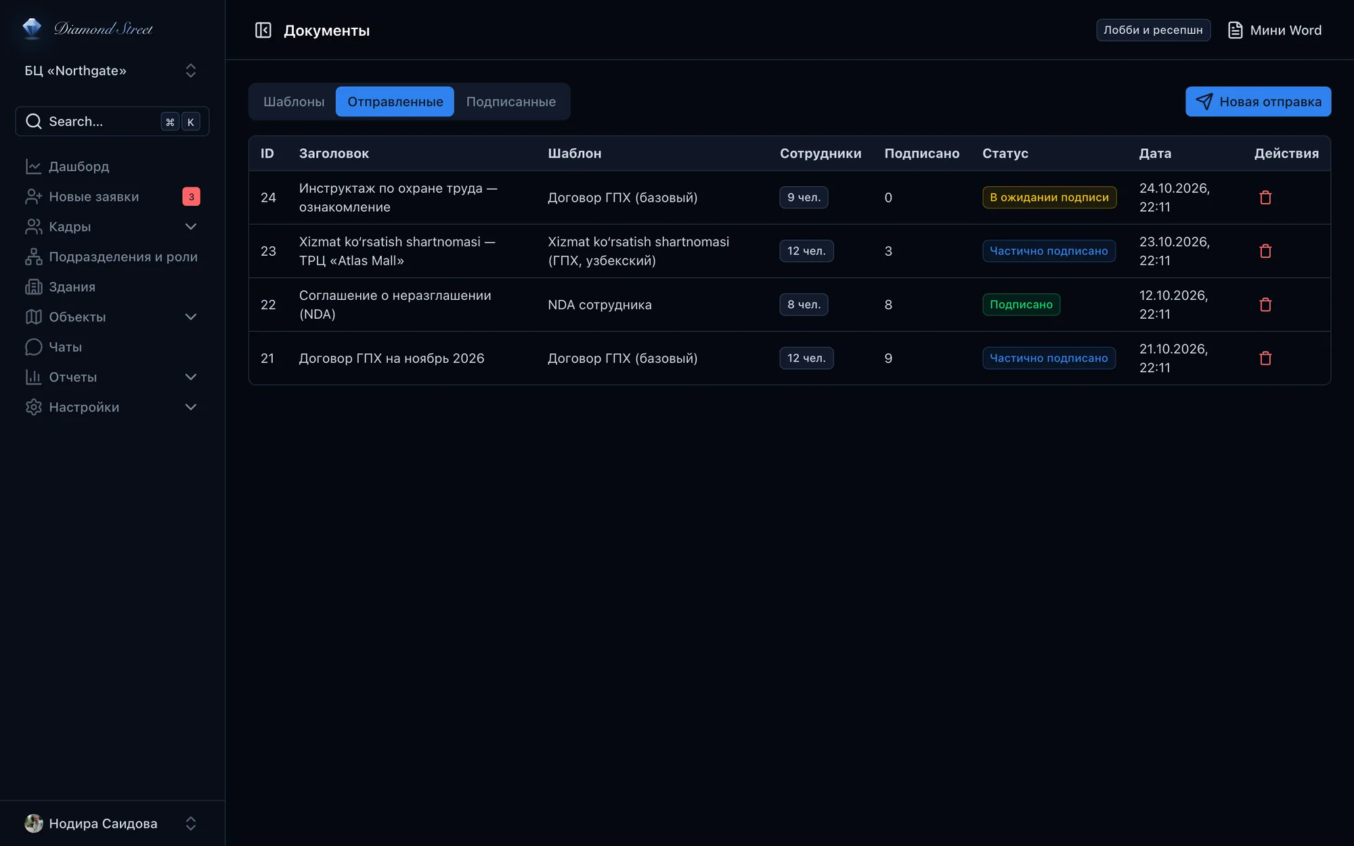Click the Частично подписано status in row 21
This screenshot has height=846, width=1354.
pyautogui.click(x=1049, y=358)
